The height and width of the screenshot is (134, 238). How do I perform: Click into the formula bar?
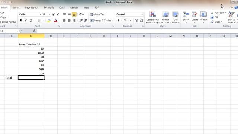(137, 31)
